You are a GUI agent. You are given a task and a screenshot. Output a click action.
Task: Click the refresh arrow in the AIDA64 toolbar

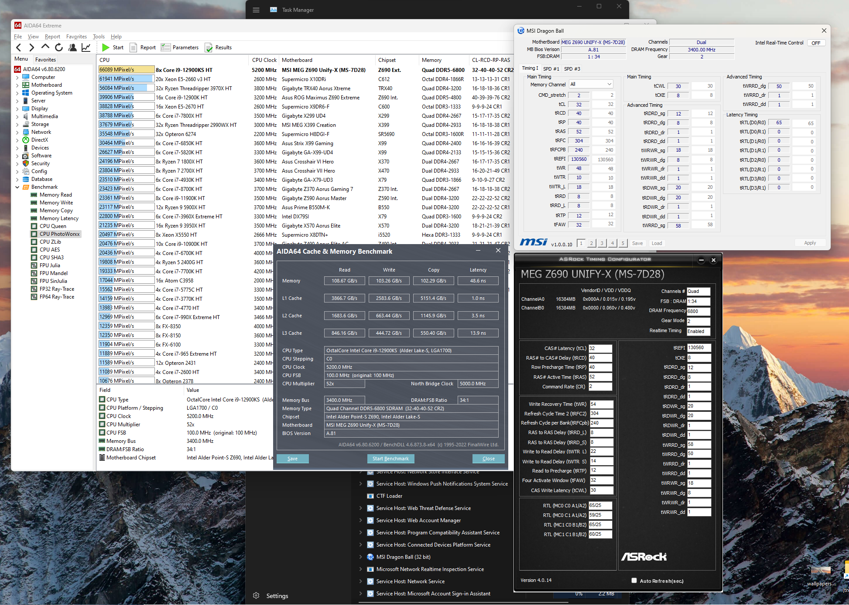(59, 48)
